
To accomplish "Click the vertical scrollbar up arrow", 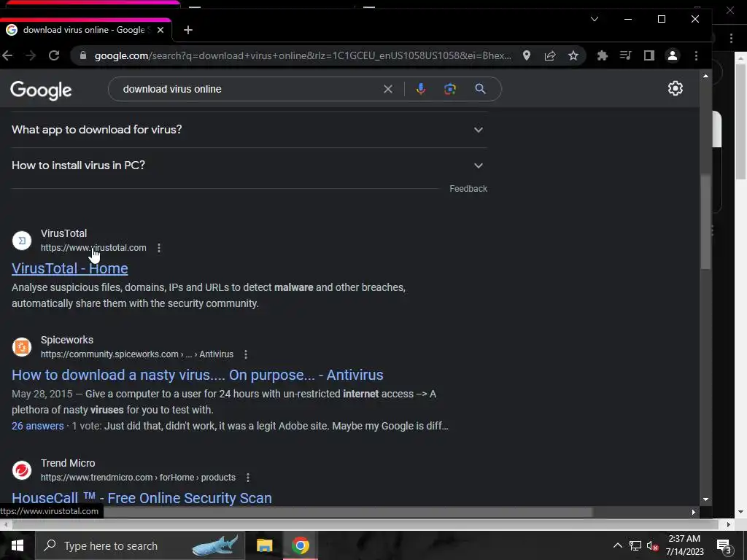I will [x=705, y=76].
